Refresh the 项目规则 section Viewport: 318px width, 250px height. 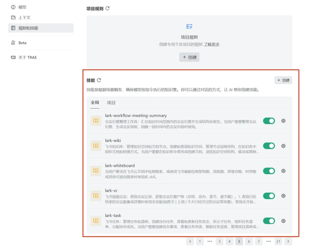click(107, 9)
